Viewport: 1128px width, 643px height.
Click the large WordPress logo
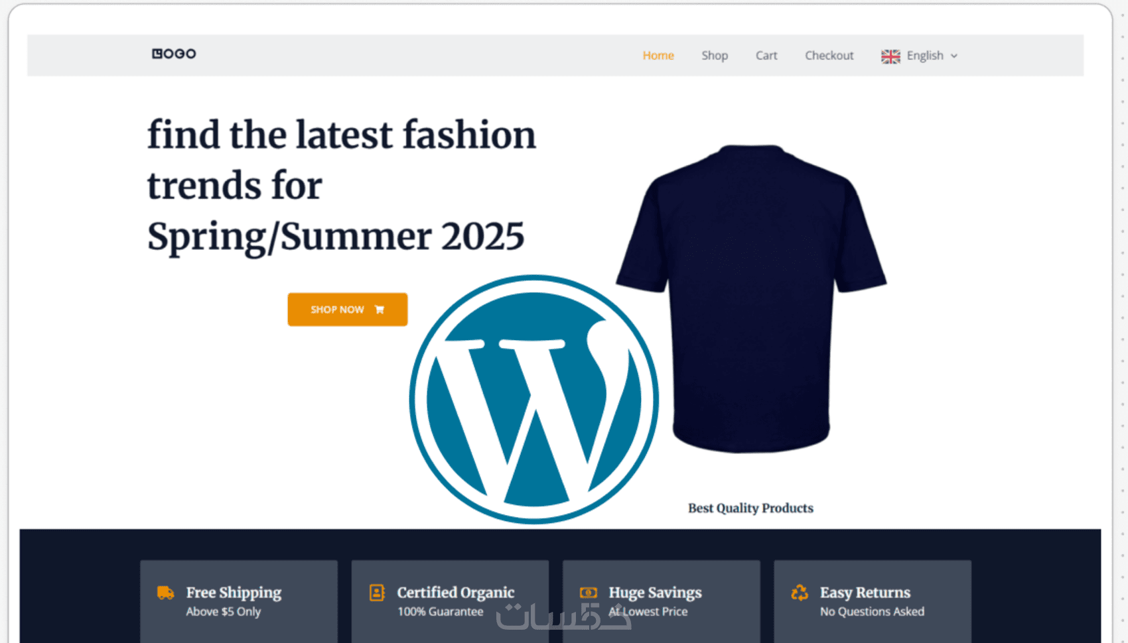pos(534,399)
